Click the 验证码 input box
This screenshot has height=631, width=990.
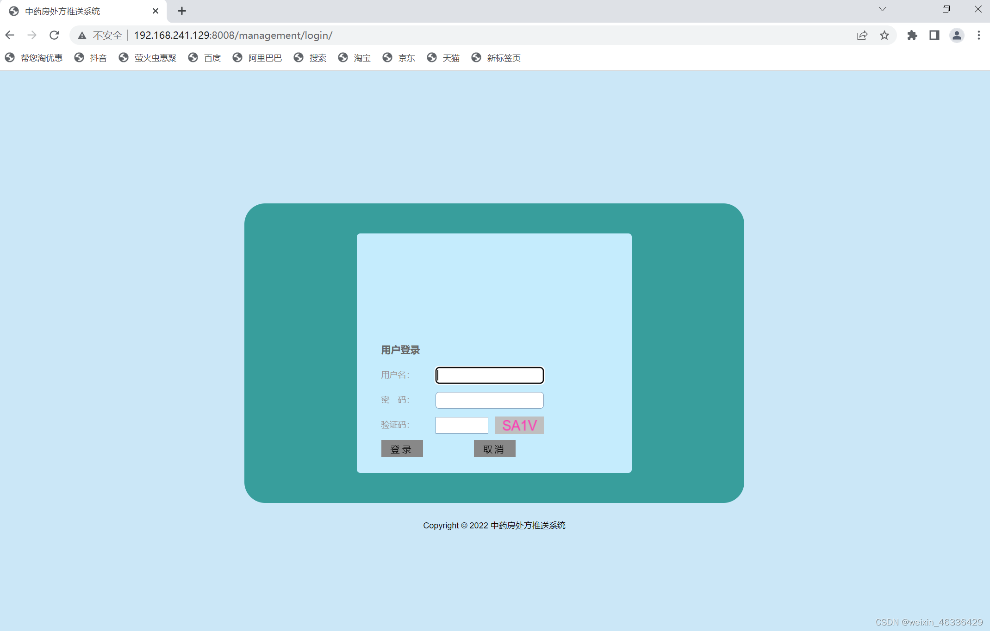point(461,425)
